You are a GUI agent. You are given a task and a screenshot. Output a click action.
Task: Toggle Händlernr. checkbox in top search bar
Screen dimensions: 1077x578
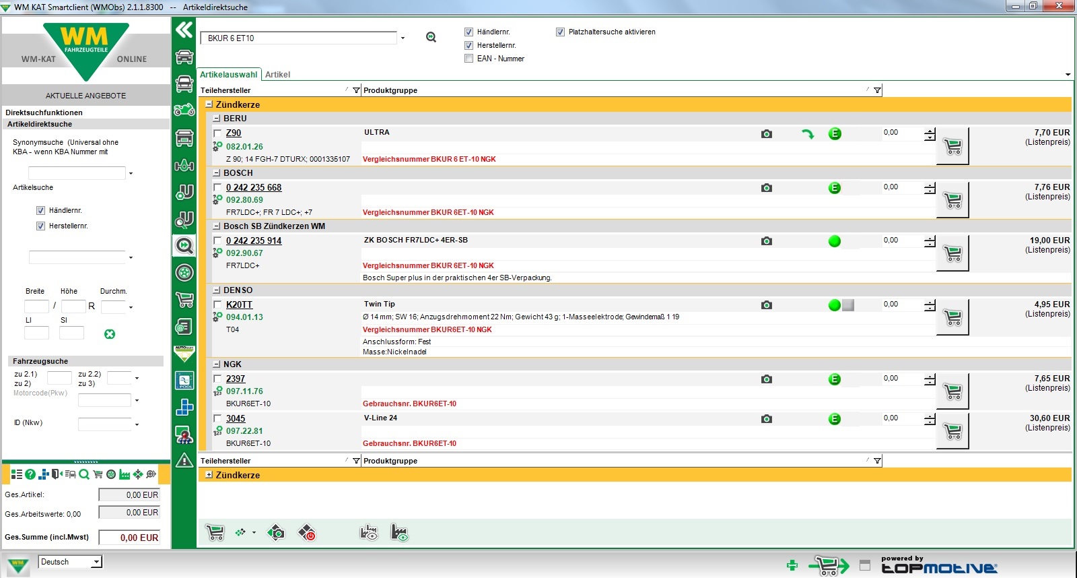pos(468,32)
